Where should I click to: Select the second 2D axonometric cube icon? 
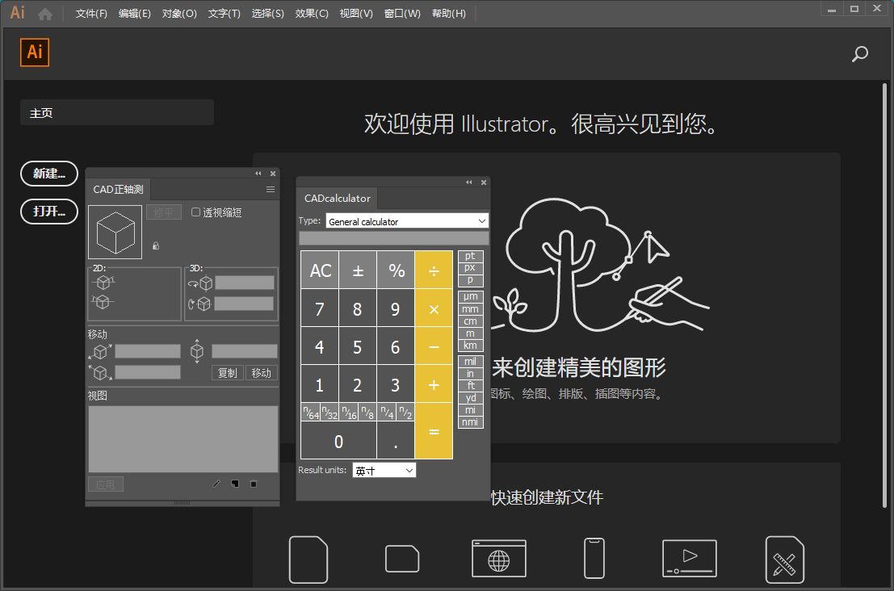(103, 301)
